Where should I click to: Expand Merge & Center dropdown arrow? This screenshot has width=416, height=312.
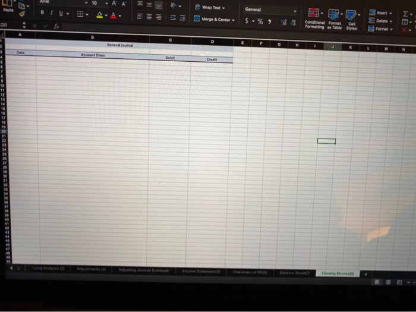(233, 20)
